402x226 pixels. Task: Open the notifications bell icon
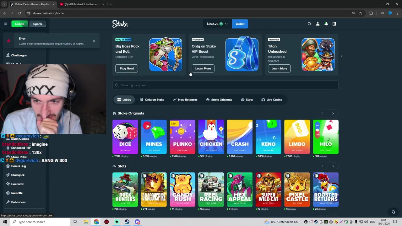pyautogui.click(x=326, y=24)
